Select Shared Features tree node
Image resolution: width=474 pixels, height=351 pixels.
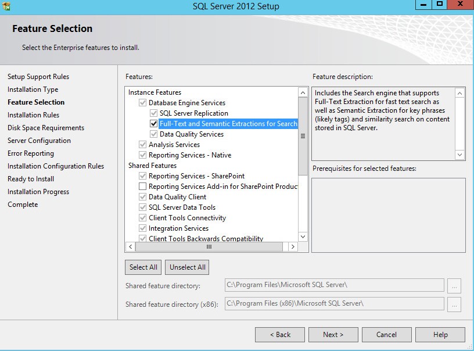coord(152,166)
